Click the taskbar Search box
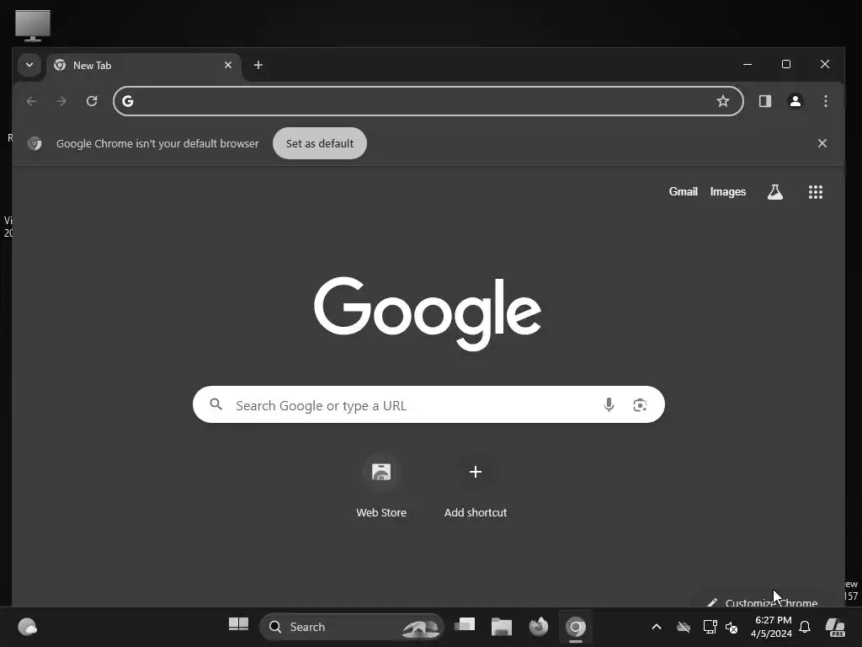Image resolution: width=862 pixels, height=647 pixels. coord(352,627)
